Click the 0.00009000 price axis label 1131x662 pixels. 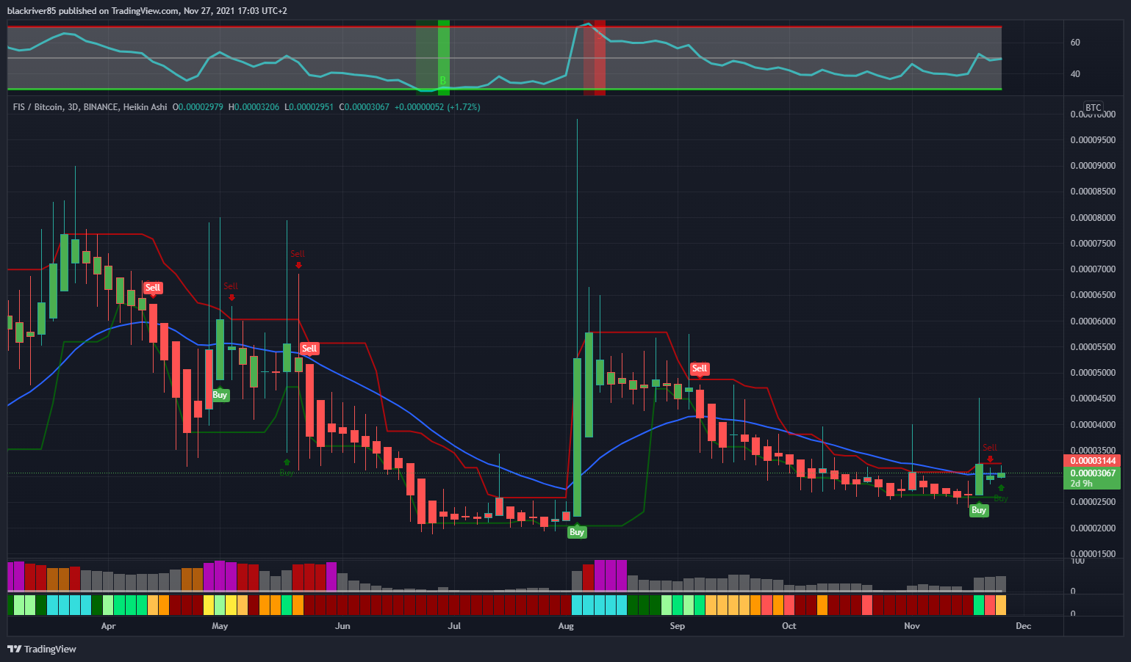pyautogui.click(x=1093, y=166)
